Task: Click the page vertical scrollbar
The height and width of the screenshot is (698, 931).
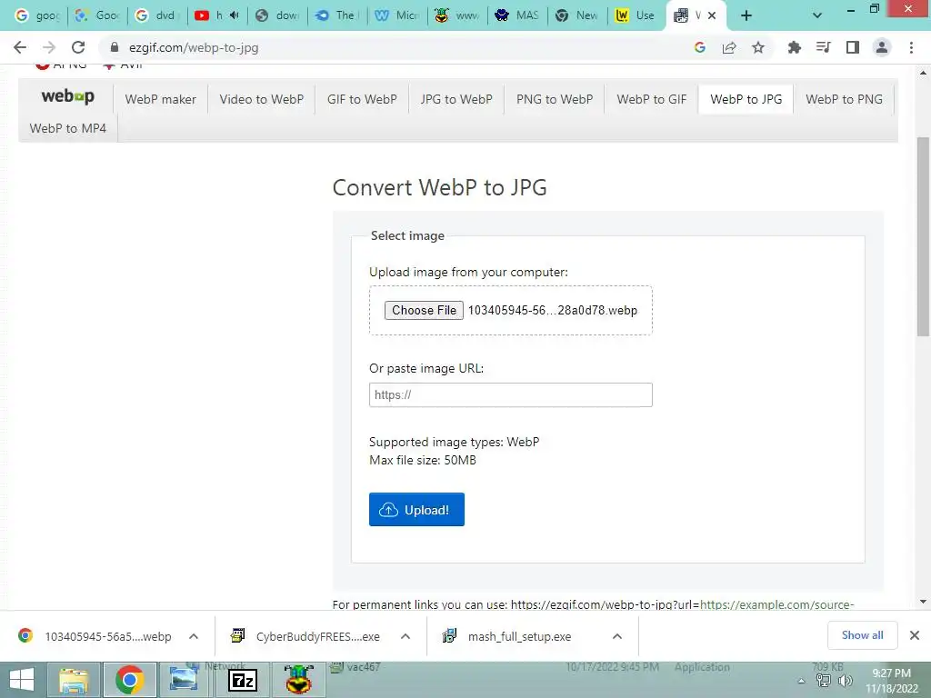Action: [923, 237]
